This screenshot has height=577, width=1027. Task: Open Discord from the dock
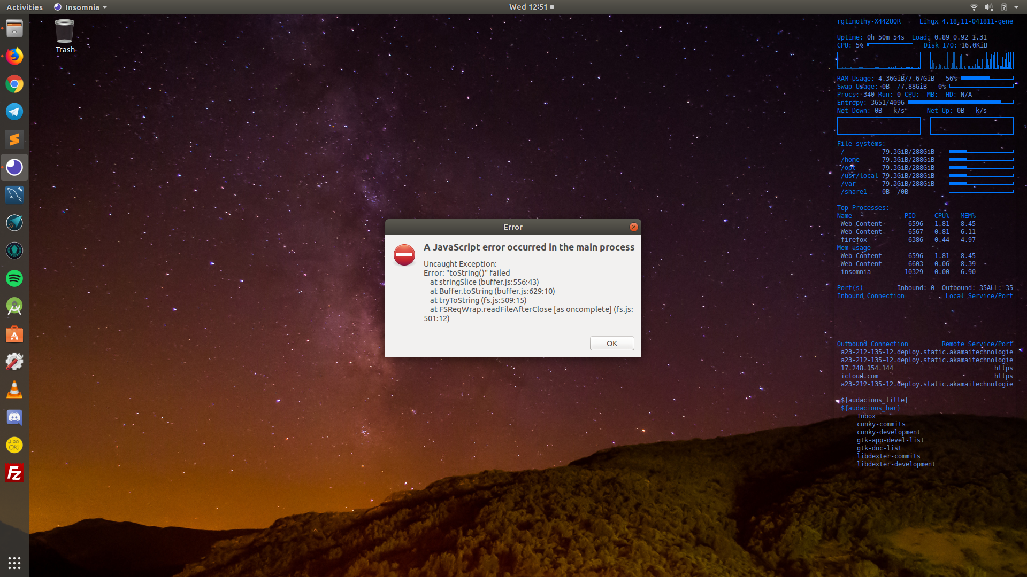click(x=14, y=417)
